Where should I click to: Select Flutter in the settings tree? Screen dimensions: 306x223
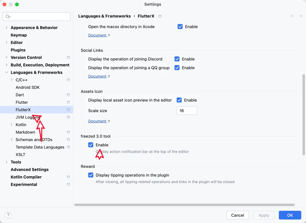(x=22, y=102)
